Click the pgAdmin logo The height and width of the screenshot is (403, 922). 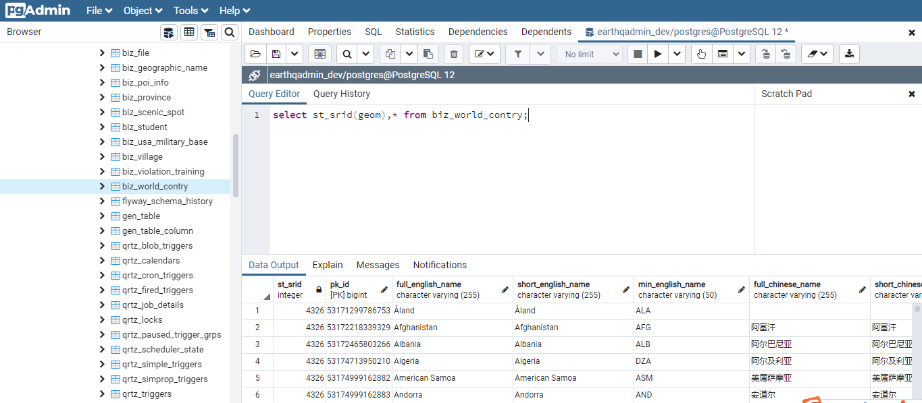[39, 10]
